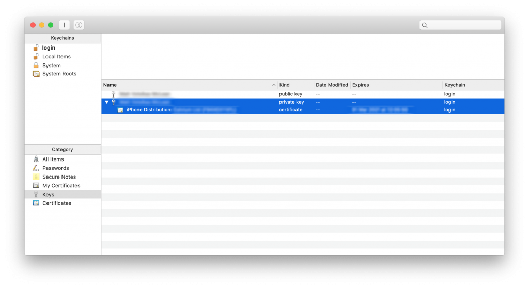Click the plus button to add keychain item
The image size is (529, 288).
(x=64, y=25)
